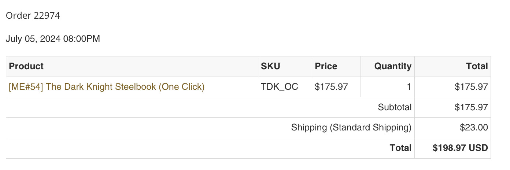Image resolution: width=510 pixels, height=170 pixels.
Task: Click the July 05, 2024 order date
Action: pos(33,39)
